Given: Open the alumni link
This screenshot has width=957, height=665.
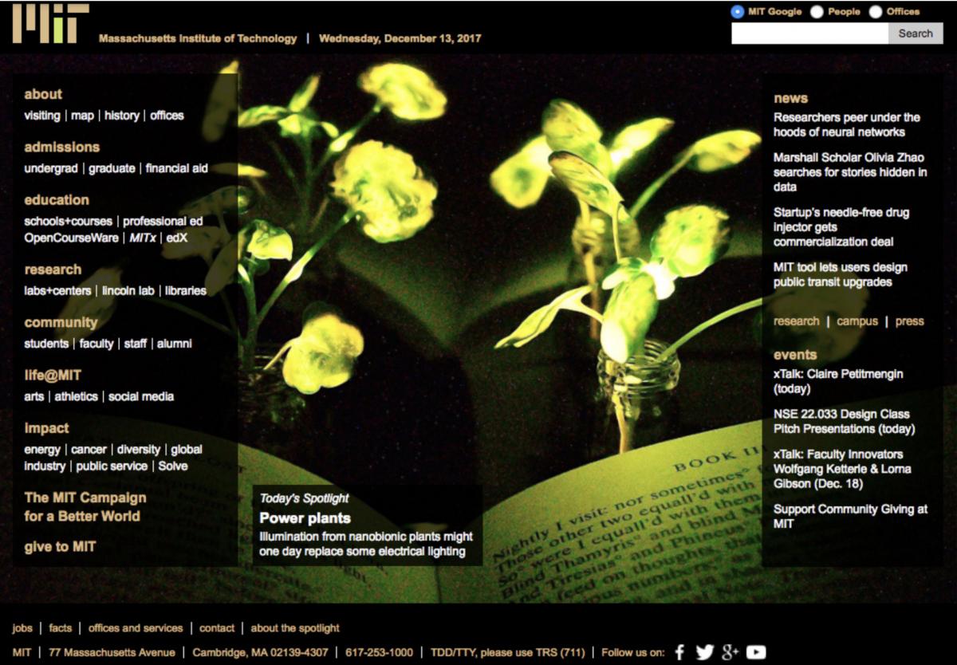Looking at the screenshot, I should (x=175, y=344).
